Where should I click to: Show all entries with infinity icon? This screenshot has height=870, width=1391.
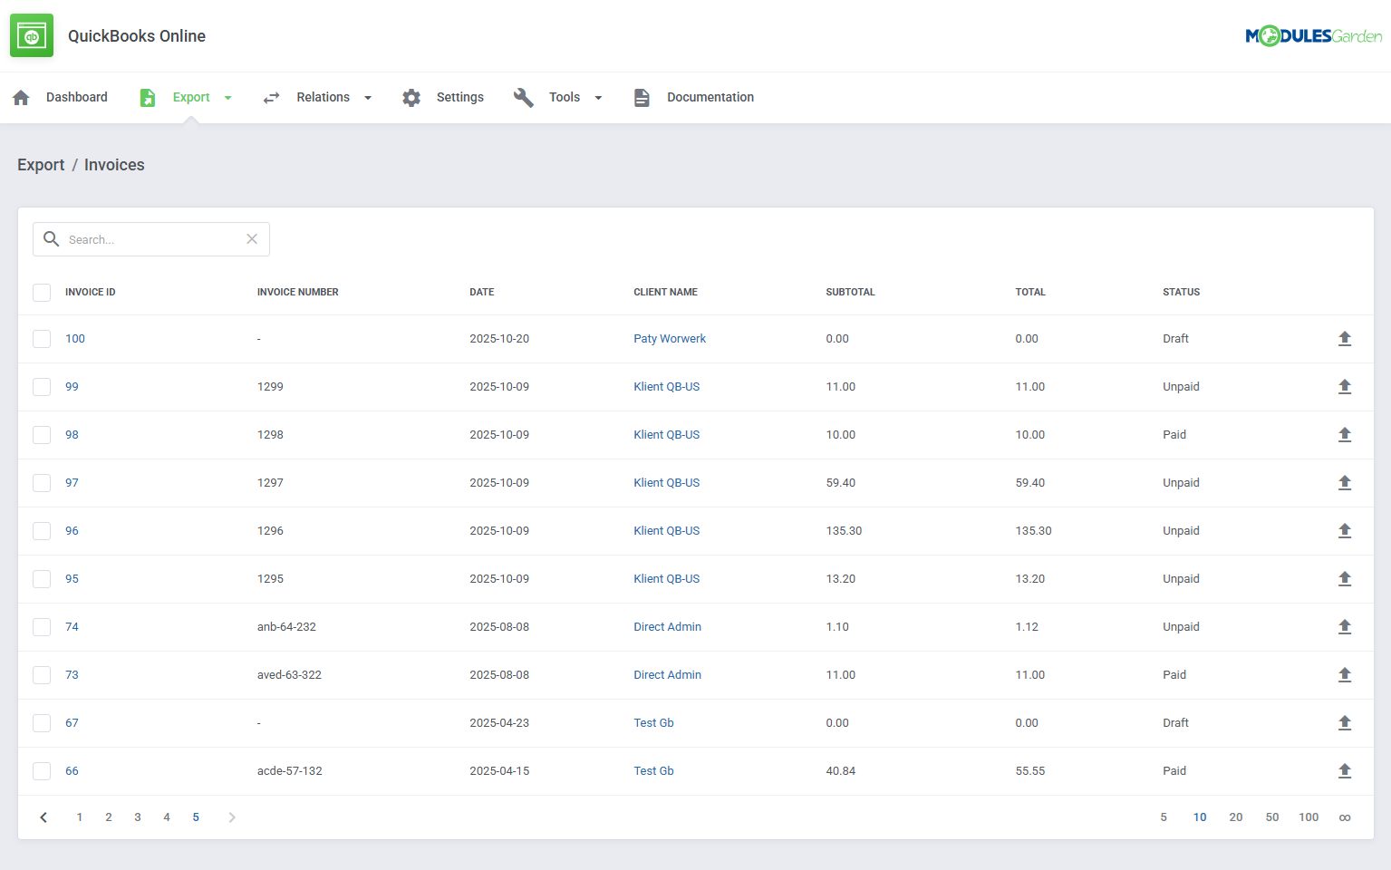(1345, 817)
